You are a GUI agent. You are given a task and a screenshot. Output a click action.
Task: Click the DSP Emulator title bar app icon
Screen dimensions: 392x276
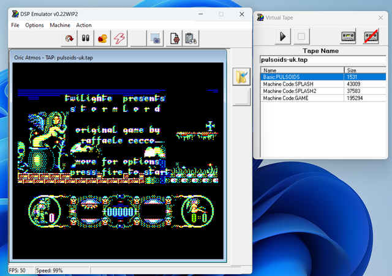pyautogui.click(x=15, y=14)
